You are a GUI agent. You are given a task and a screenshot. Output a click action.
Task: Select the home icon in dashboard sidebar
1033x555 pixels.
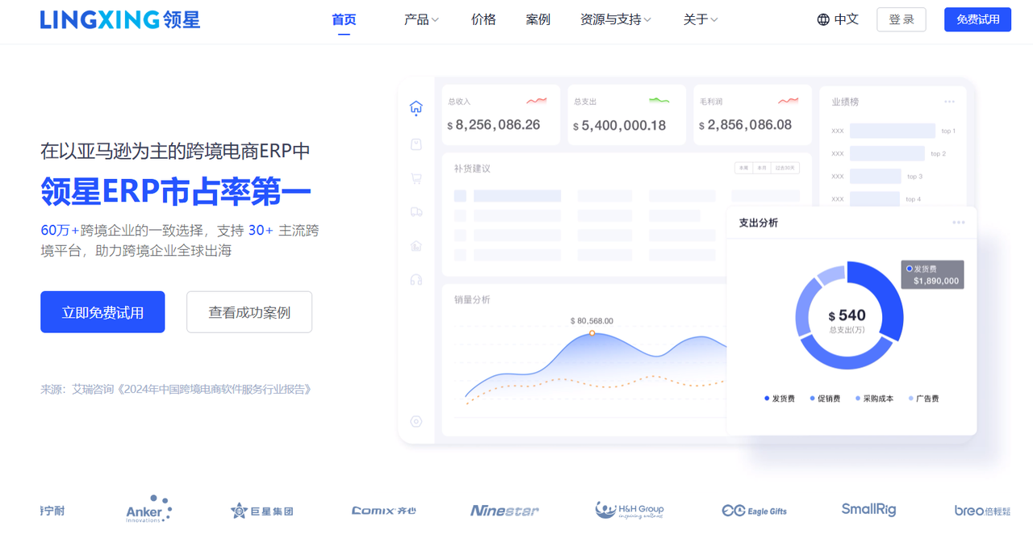click(x=416, y=107)
